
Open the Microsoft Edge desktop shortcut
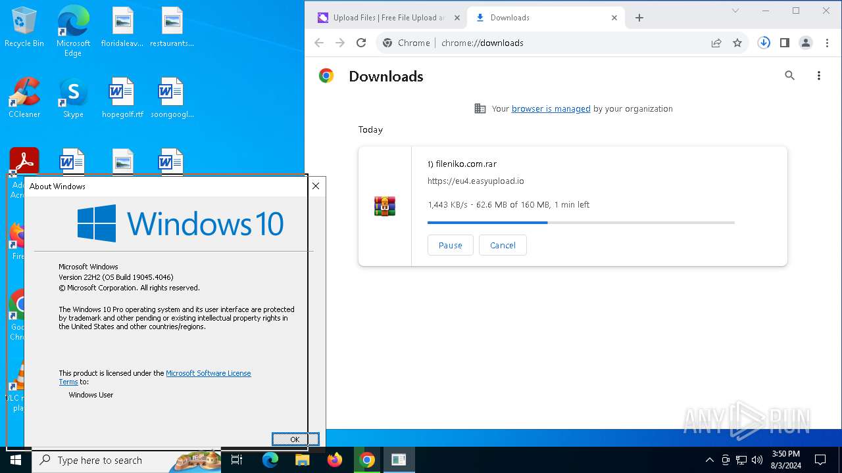[x=73, y=31]
